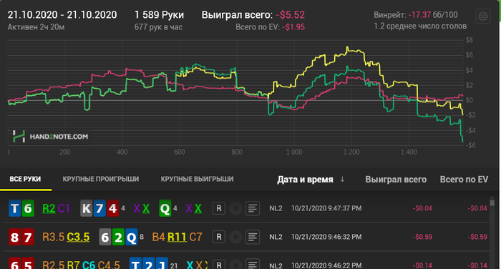Click flop action B4 in second row
Viewport: 501px width, 269px height.
(x=159, y=237)
